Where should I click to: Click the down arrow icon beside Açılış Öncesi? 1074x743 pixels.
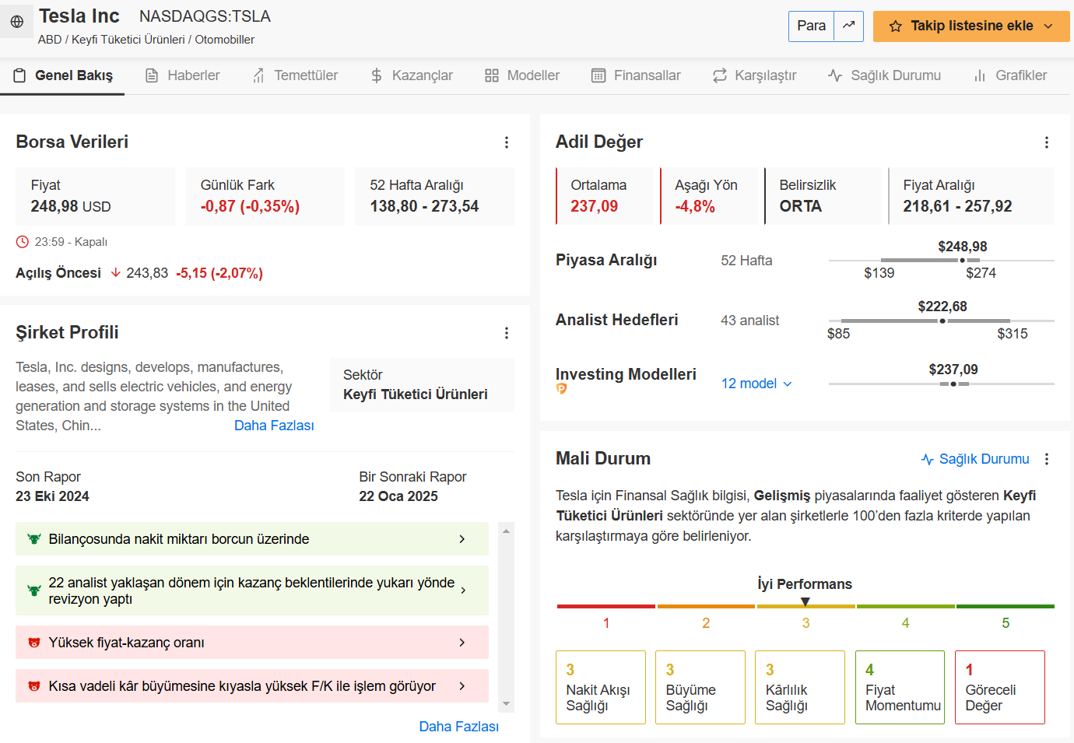(x=116, y=273)
